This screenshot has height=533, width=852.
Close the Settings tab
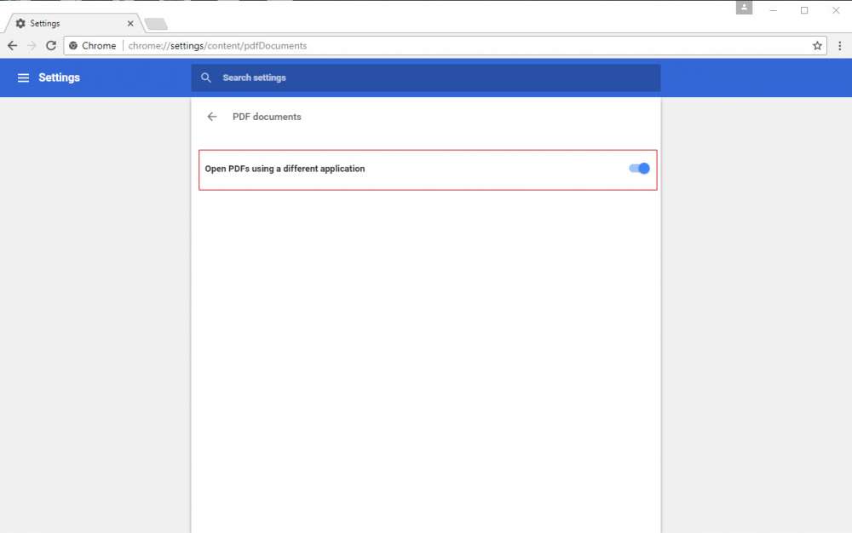click(x=130, y=23)
